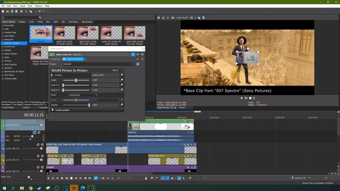Animate the Angle parameter keyframe icon

pyautogui.click(x=122, y=80)
